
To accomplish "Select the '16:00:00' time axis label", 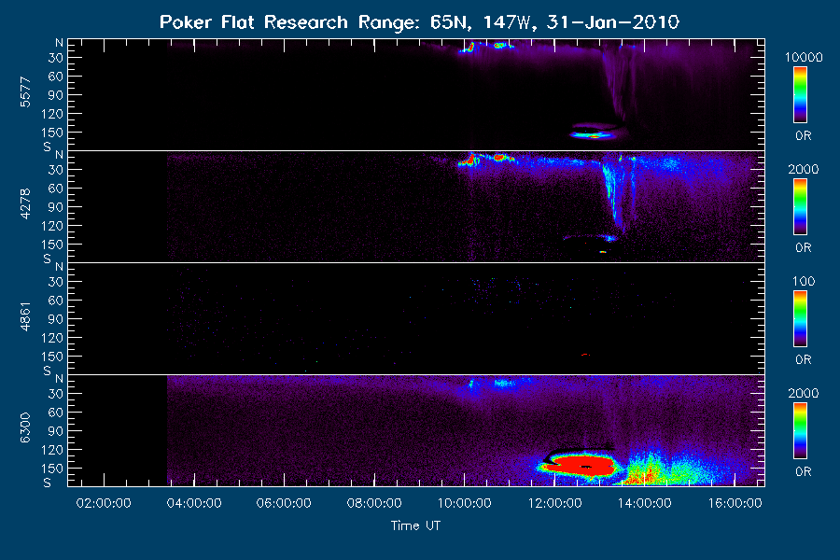I will pos(735,503).
